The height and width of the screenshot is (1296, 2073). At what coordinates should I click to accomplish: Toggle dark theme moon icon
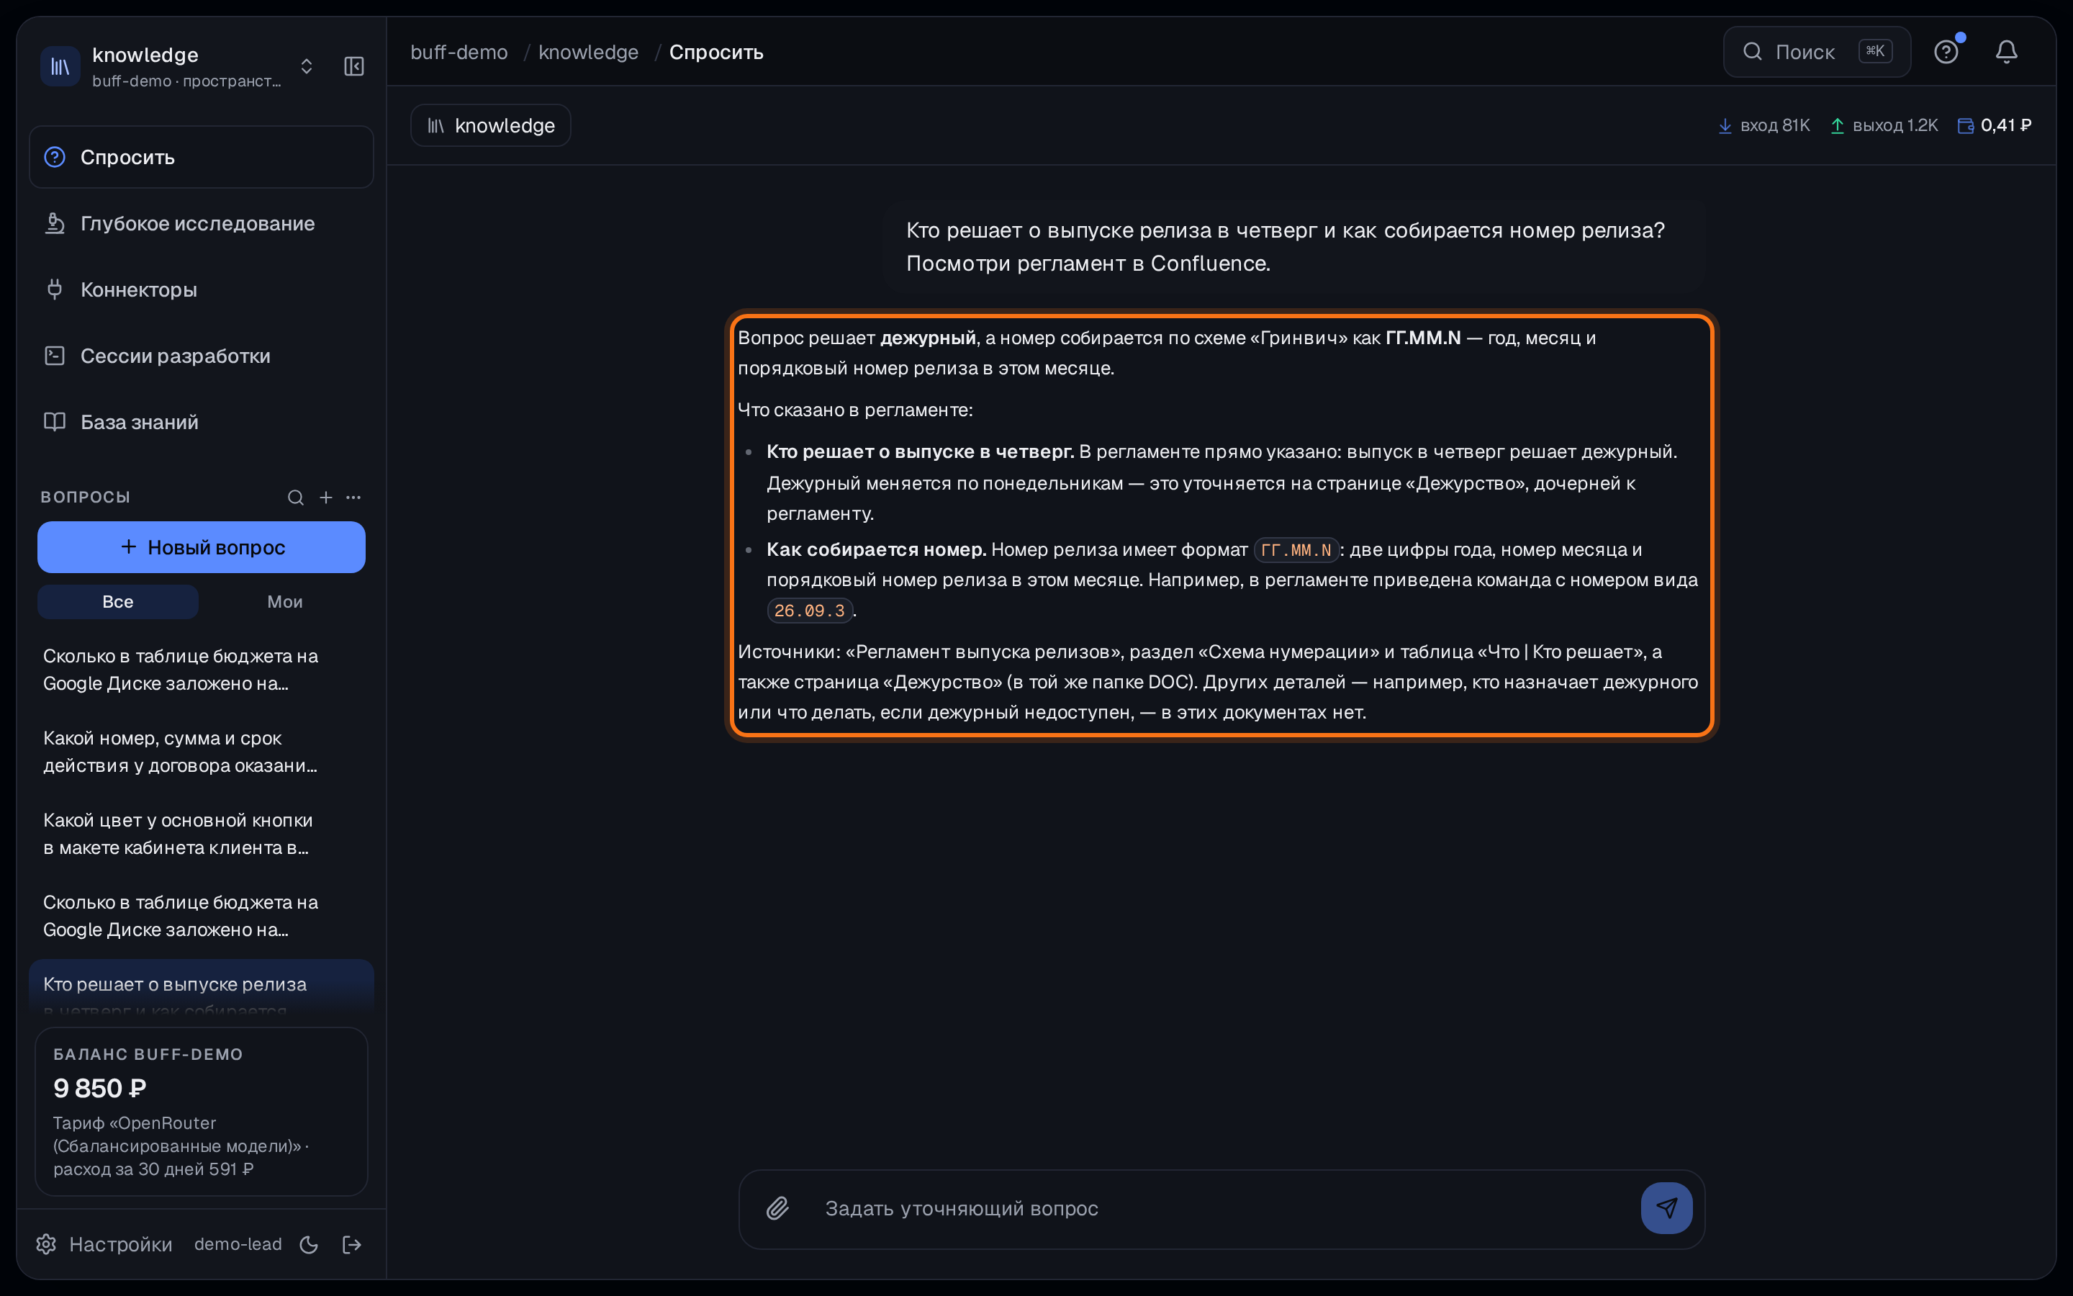coord(310,1245)
